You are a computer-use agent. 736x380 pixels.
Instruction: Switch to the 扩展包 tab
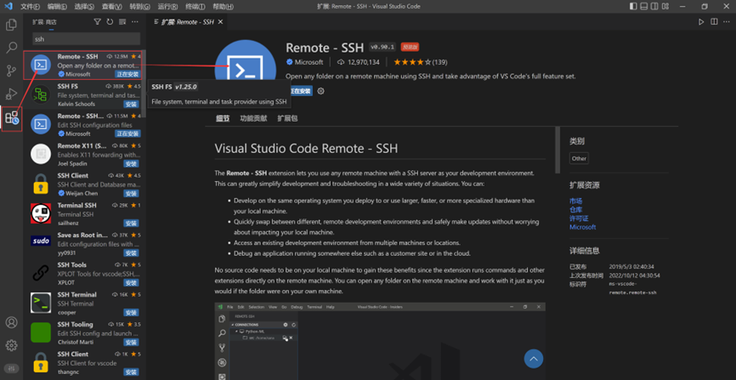287,118
